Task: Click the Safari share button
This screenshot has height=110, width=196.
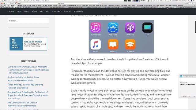Action: [190, 3]
